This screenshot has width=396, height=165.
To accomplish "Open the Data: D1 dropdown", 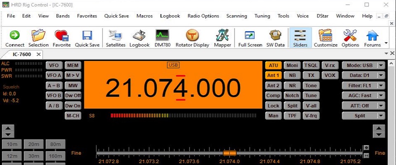I will pyautogui.click(x=363, y=75).
